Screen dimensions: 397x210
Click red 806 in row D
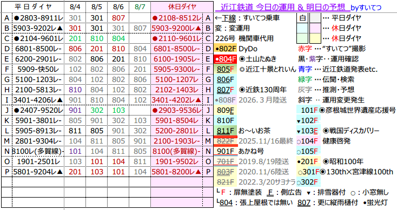click(x=75, y=49)
